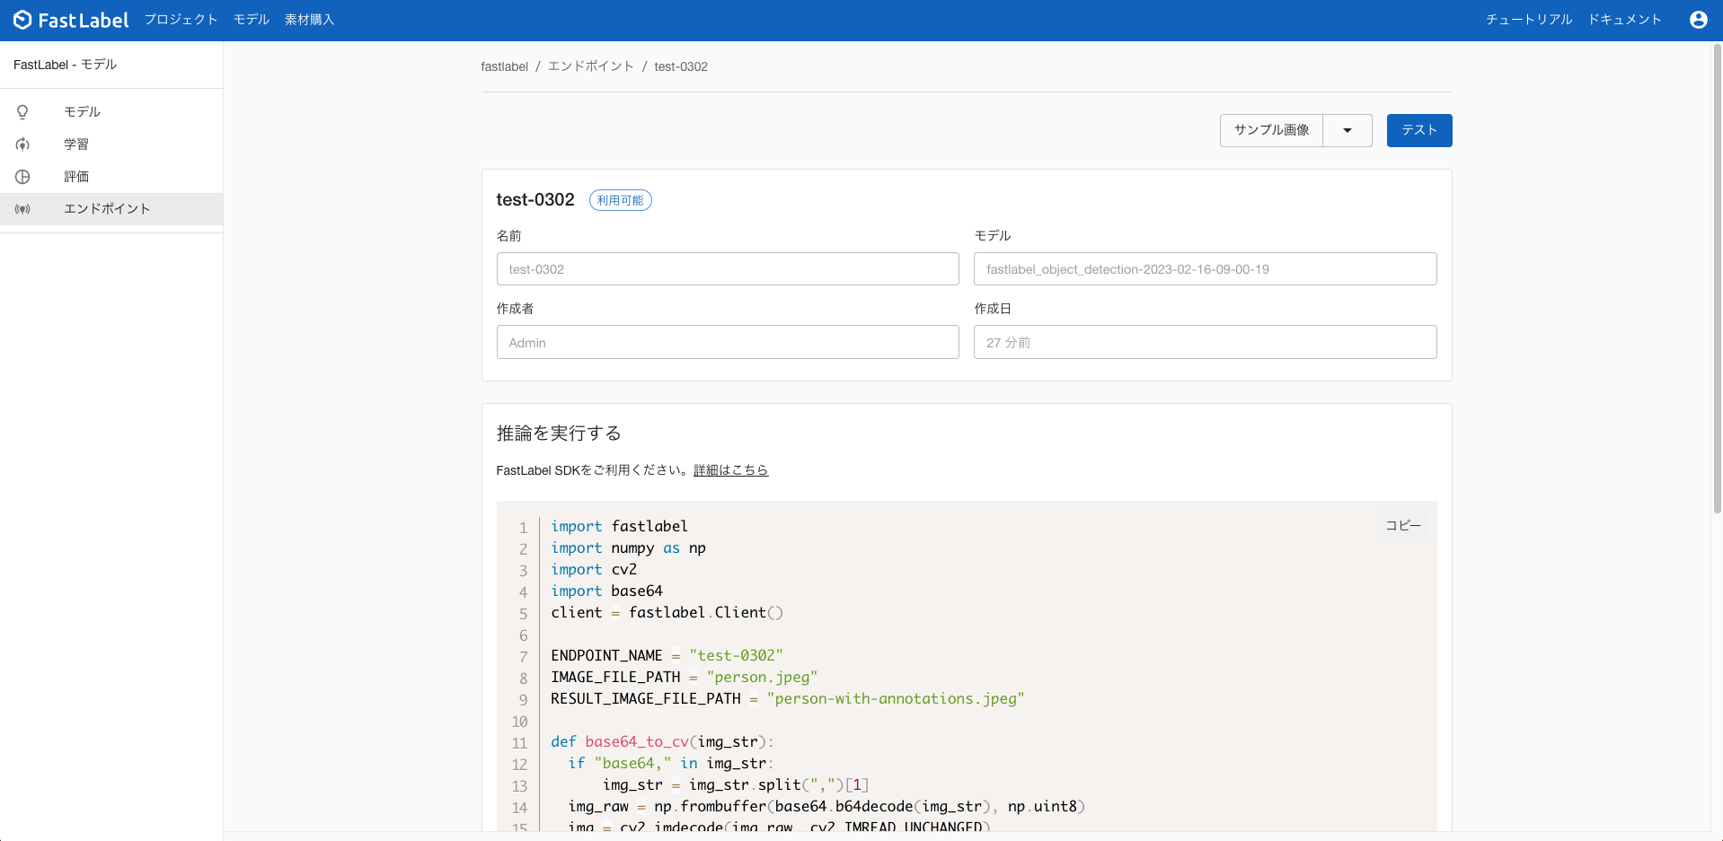The height and width of the screenshot is (841, 1723).
Task: Click the test-0302 breadcrumb text
Action: [681, 66]
